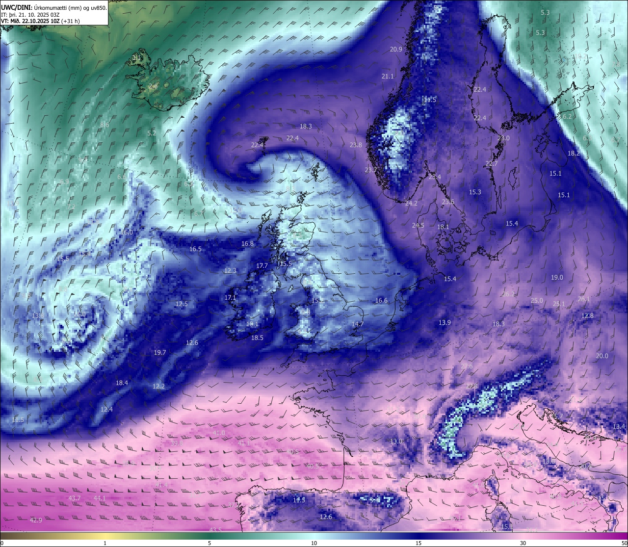
Task: Click the 42.9 value in the bottom-left corner
Action: pyautogui.click(x=36, y=520)
